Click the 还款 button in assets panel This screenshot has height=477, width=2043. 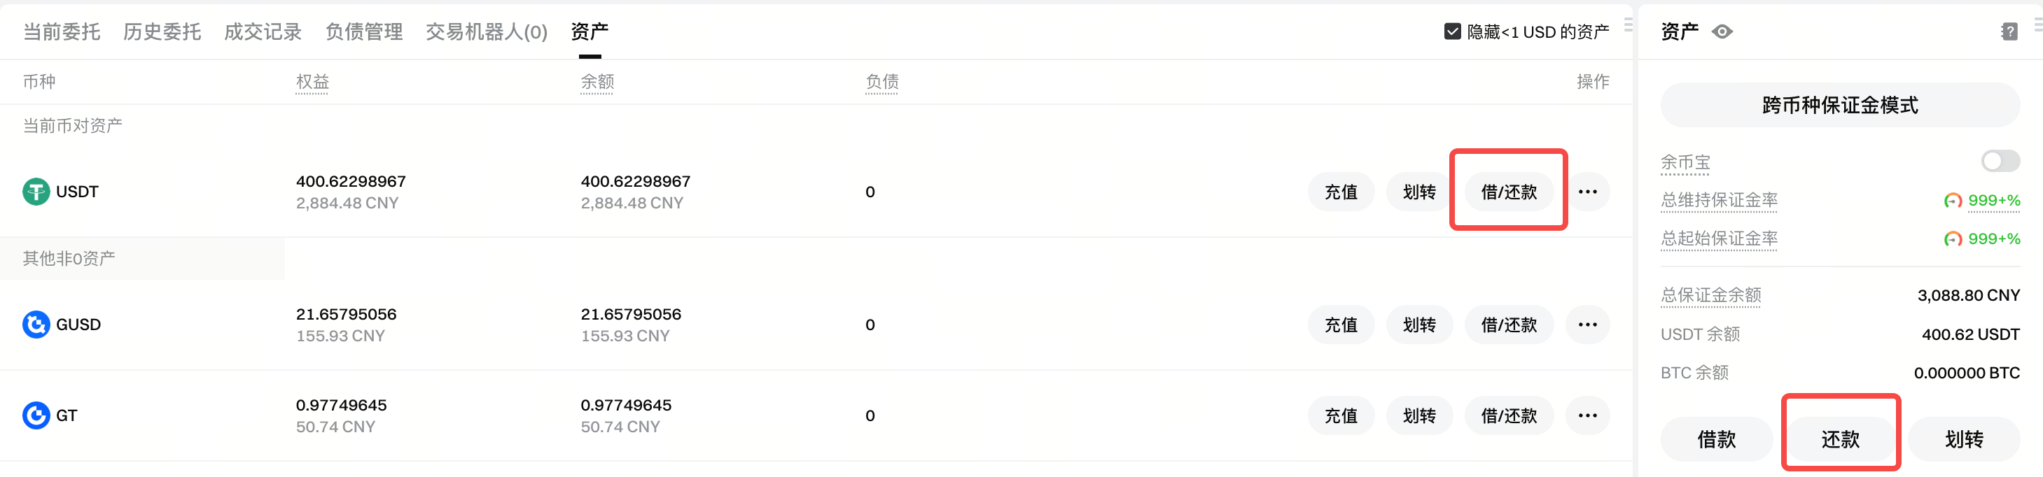point(1840,439)
